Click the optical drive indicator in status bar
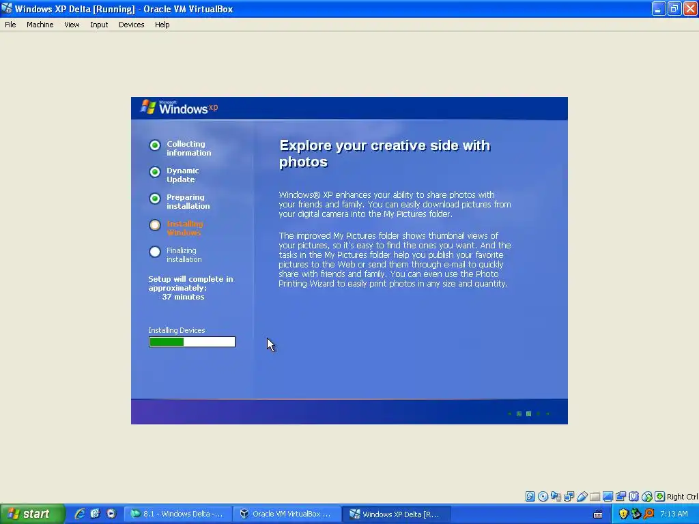This screenshot has height=524, width=699. click(543, 497)
